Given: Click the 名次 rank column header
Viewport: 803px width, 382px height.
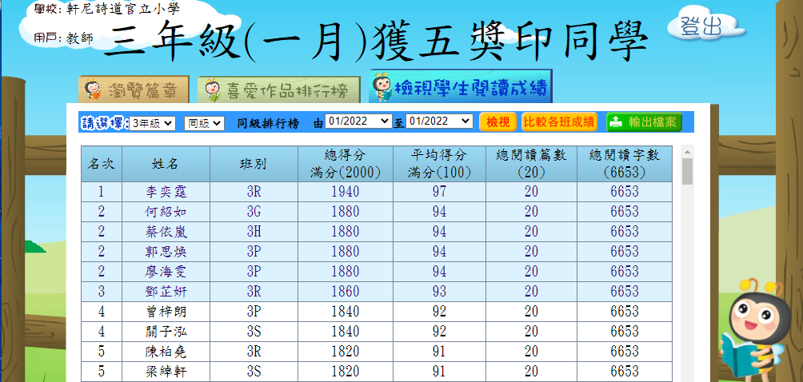Looking at the screenshot, I should coord(102,163).
